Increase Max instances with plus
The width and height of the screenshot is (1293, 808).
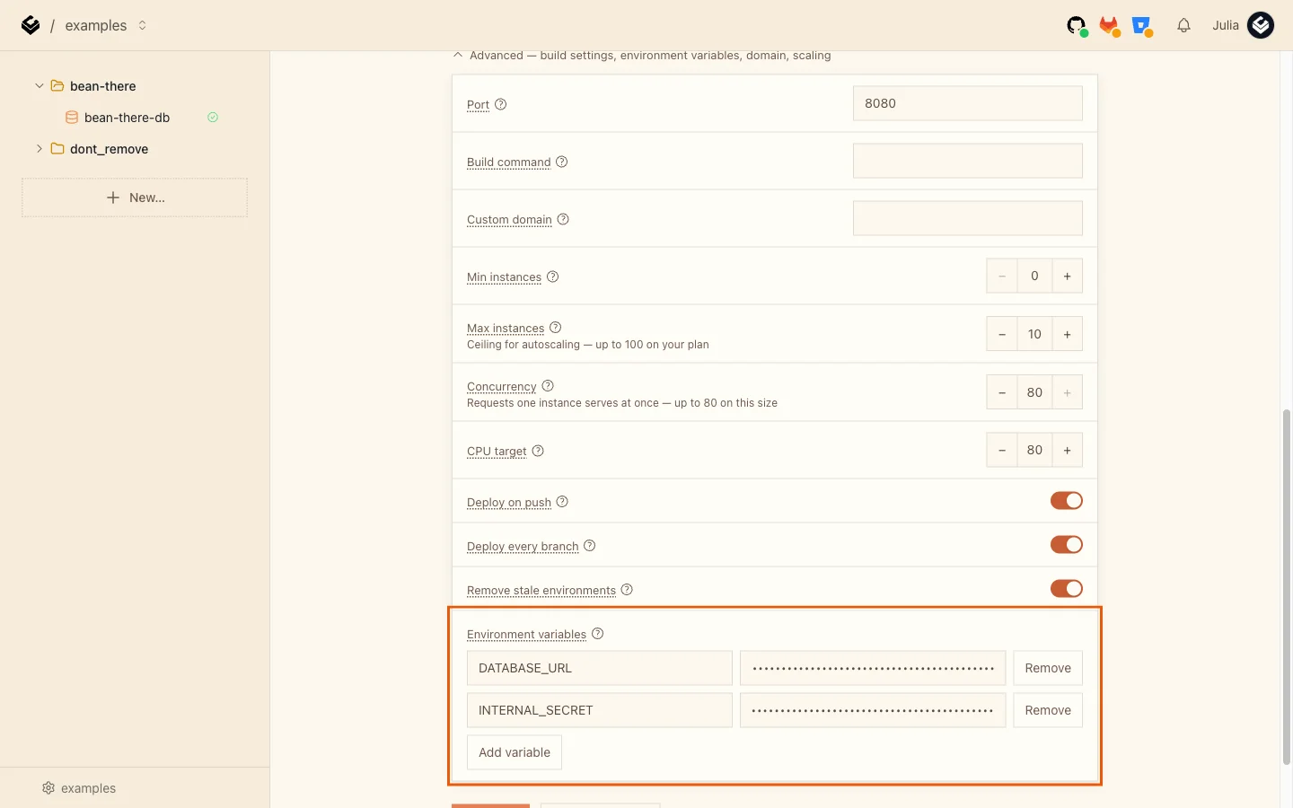click(1067, 334)
